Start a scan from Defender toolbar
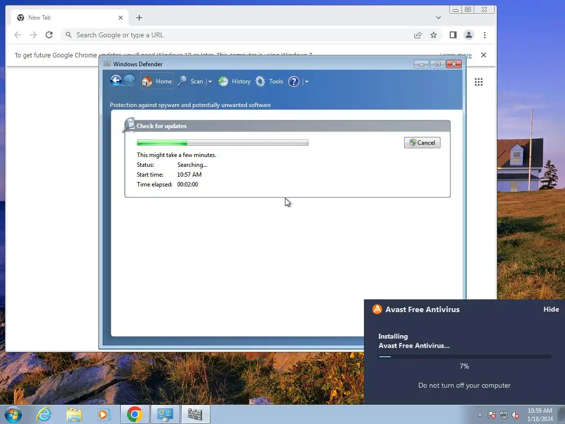This screenshot has height=424, width=565. 191,81
